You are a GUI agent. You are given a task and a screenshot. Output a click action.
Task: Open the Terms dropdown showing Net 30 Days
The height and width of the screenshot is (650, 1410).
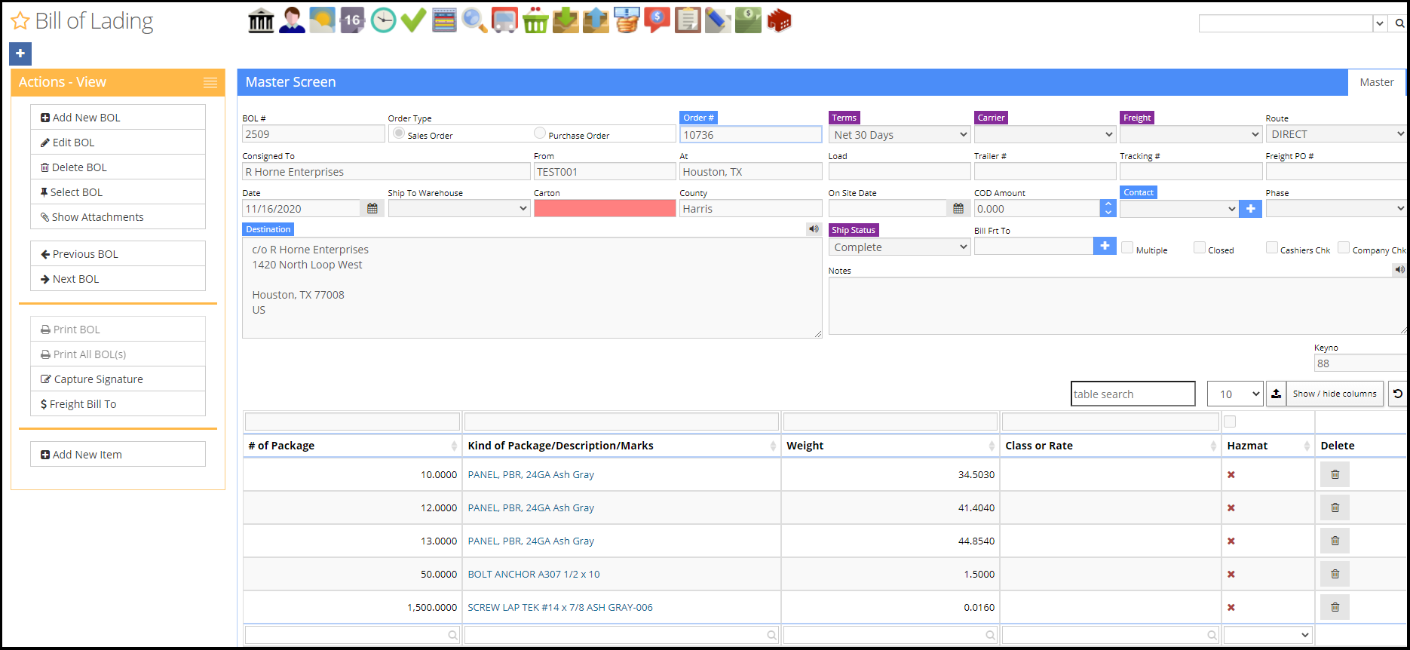pos(900,134)
